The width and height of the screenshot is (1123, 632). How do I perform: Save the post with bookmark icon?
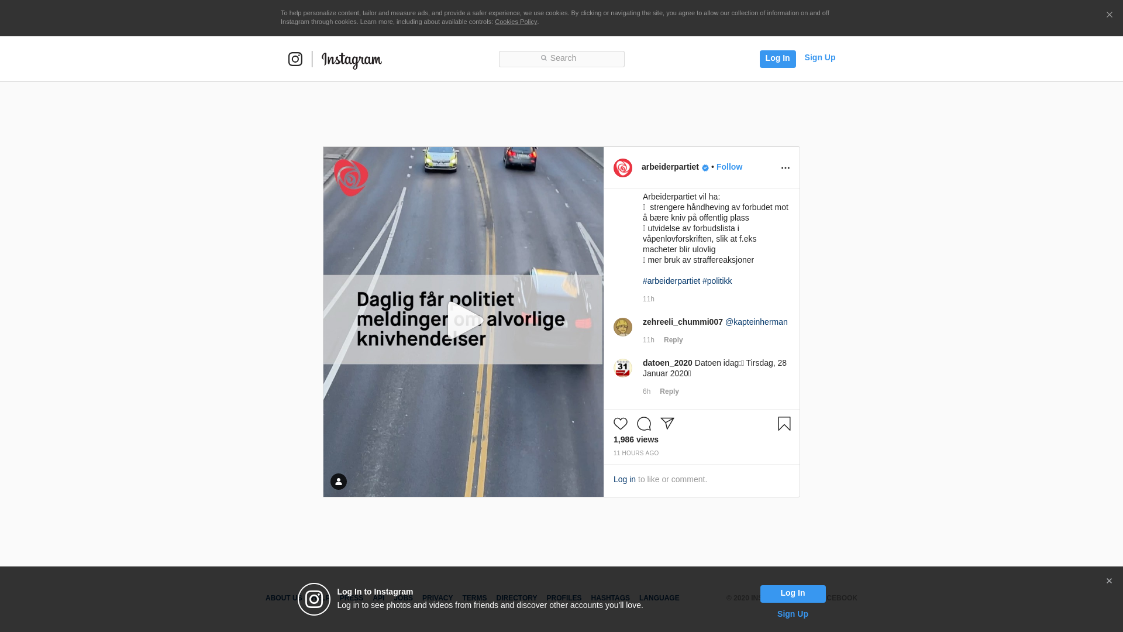(784, 424)
